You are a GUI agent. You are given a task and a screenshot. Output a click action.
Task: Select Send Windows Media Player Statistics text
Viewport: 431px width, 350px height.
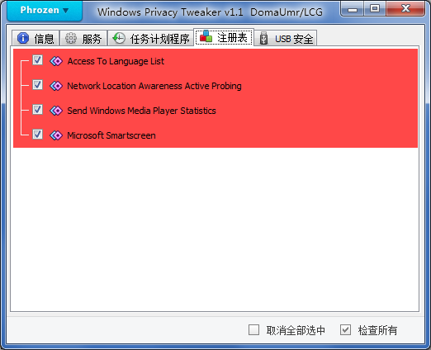pyautogui.click(x=141, y=111)
